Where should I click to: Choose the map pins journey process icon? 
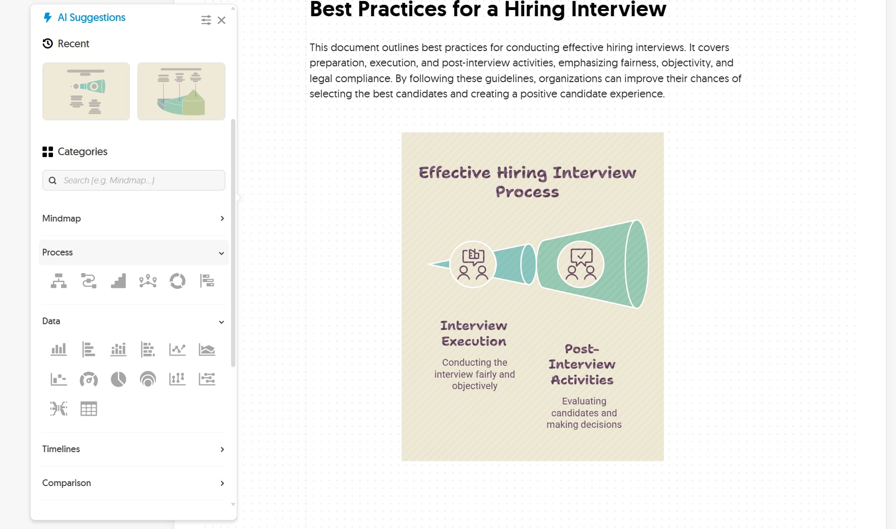point(148,281)
